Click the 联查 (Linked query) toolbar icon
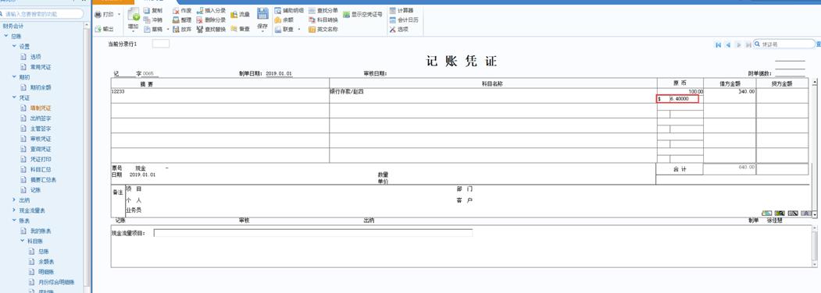Viewport: 821px width, 293px height. pyautogui.click(x=278, y=30)
